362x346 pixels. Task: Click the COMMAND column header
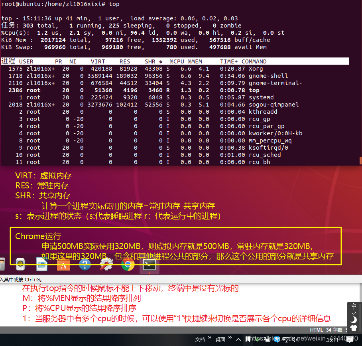(x=254, y=61)
